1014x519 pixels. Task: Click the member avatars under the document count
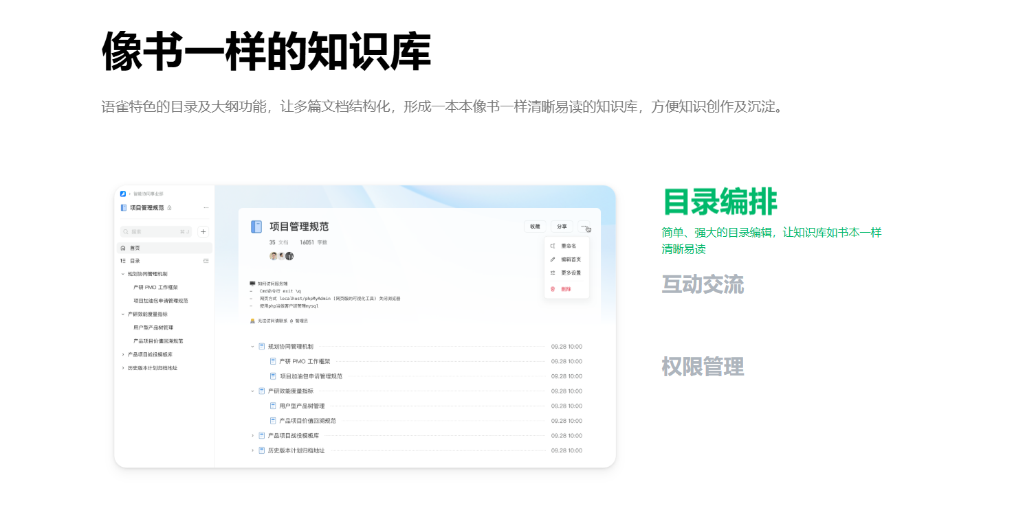point(281,256)
